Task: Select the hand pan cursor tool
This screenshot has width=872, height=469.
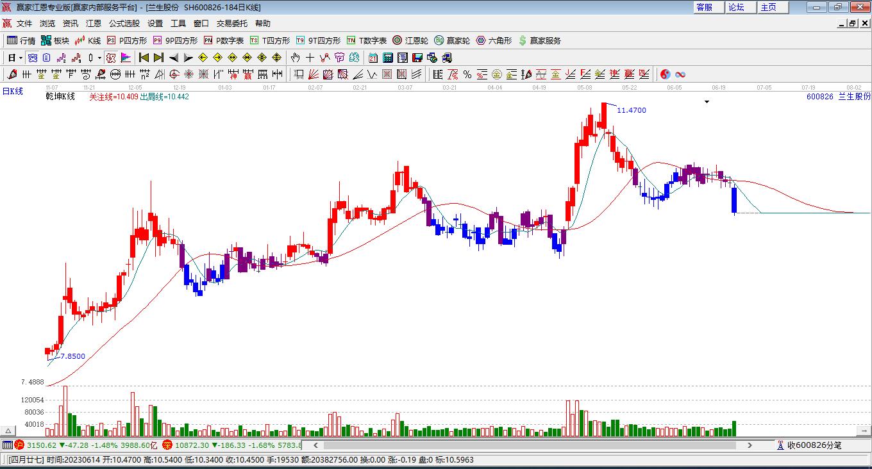Action: [x=295, y=58]
